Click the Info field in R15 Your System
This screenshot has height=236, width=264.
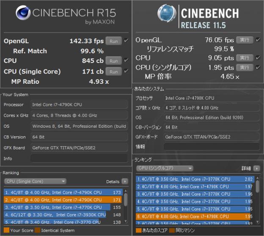tap(79, 159)
